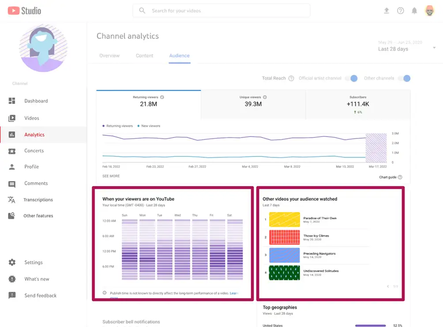Open the help question mark icon
Viewport: 443px width, 327px height.
pyautogui.click(x=400, y=11)
